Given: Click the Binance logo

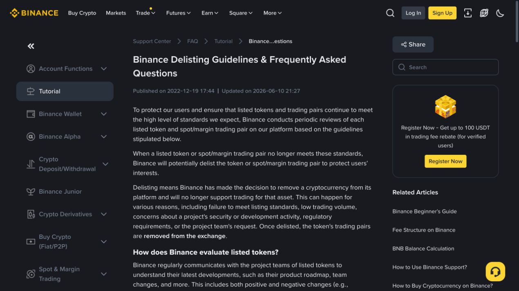Looking at the screenshot, I should click(x=34, y=13).
